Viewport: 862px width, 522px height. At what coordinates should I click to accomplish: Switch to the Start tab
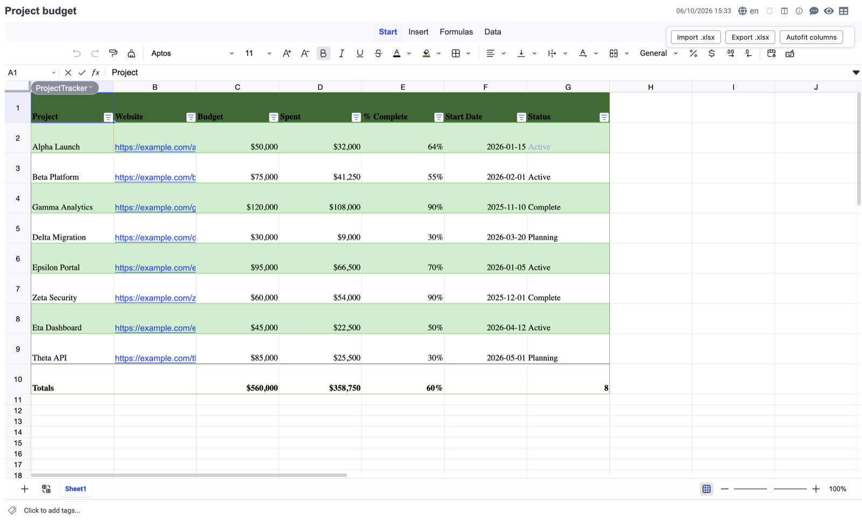pos(388,32)
